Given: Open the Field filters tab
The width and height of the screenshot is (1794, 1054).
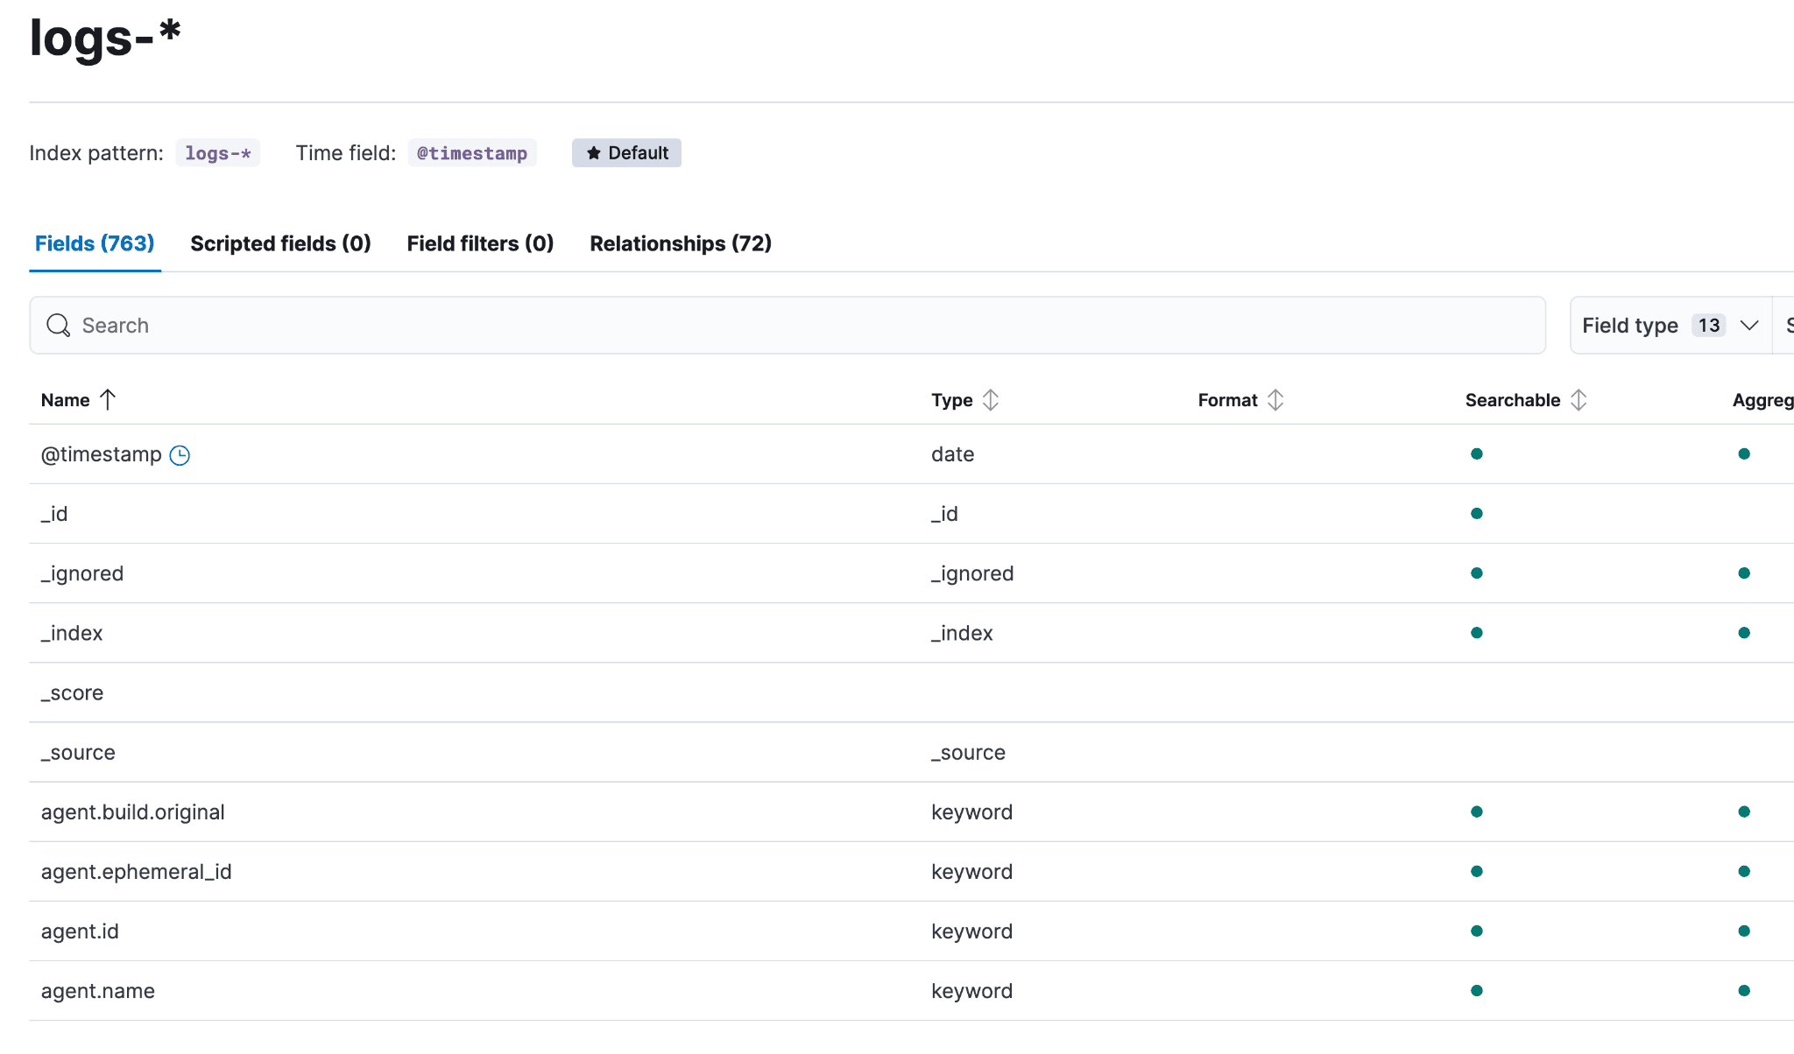Looking at the screenshot, I should (x=480, y=243).
